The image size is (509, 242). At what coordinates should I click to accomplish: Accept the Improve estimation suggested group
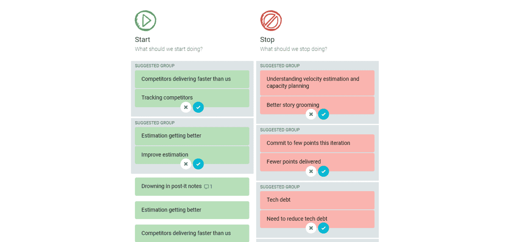pos(198,164)
